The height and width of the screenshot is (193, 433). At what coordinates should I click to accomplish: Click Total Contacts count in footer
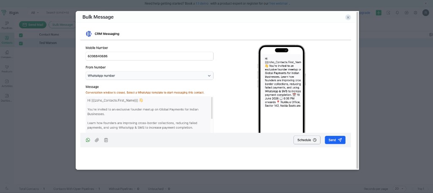(32, 189)
